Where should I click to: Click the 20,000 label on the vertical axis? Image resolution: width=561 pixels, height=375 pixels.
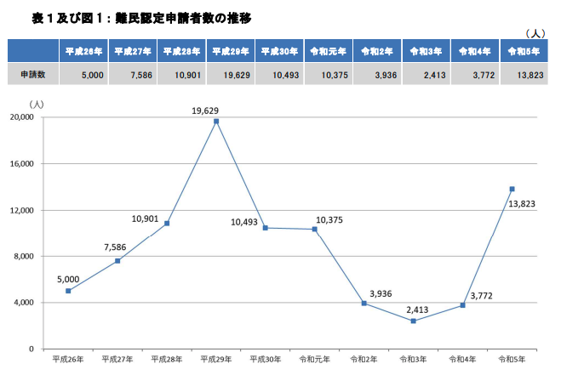point(20,117)
